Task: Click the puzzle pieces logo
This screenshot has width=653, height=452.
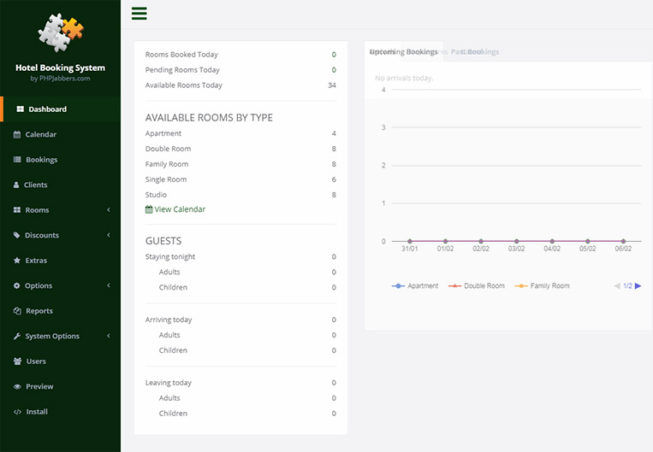Action: point(61,32)
